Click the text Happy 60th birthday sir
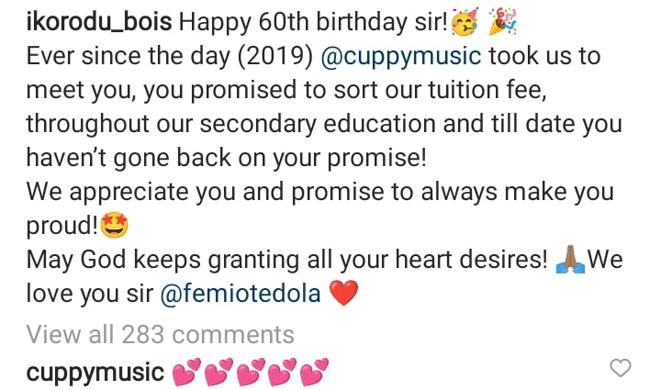This screenshot has width=661, height=390. (313, 22)
